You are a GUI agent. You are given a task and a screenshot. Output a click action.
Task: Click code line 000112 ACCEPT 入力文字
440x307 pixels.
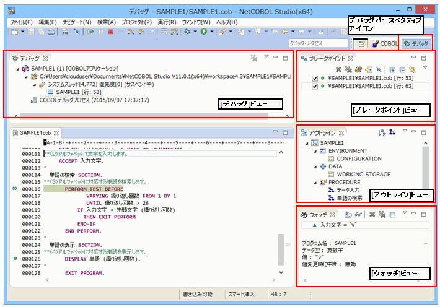pos(81,161)
